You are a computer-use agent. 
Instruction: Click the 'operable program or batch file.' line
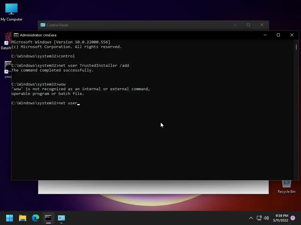48,94
